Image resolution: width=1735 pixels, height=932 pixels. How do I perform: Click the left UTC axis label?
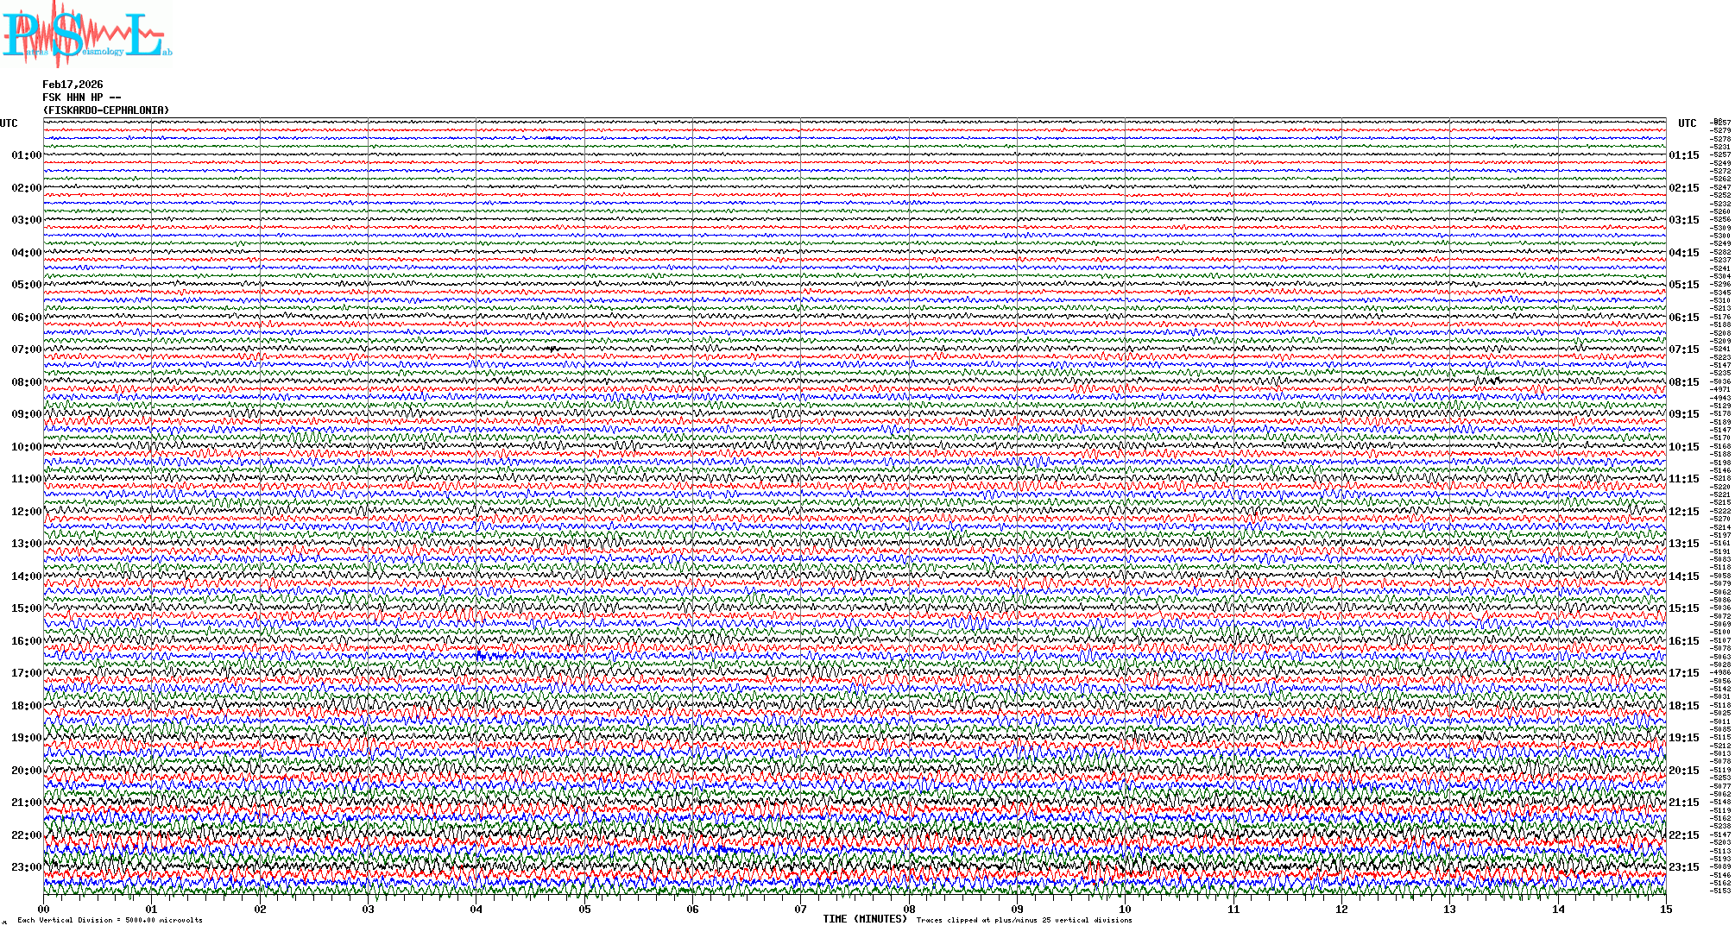9,123
